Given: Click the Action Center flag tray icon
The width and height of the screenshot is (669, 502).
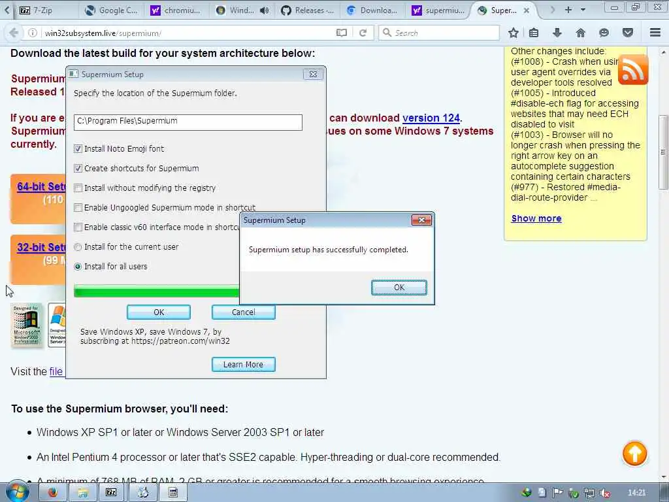Looking at the screenshot, I should [558, 493].
